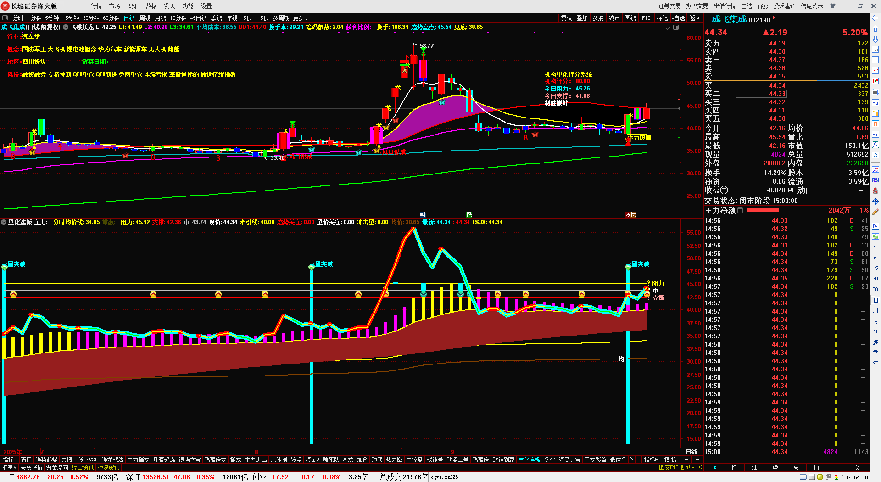
Task: Open 证券交易 trading link
Action: (x=669, y=6)
